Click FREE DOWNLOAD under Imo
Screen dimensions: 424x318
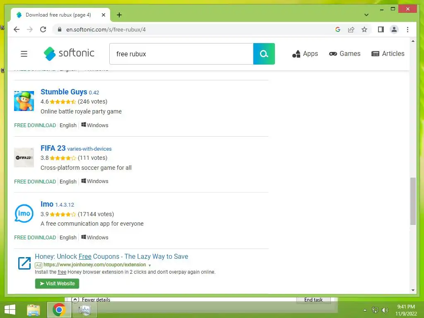35,237
